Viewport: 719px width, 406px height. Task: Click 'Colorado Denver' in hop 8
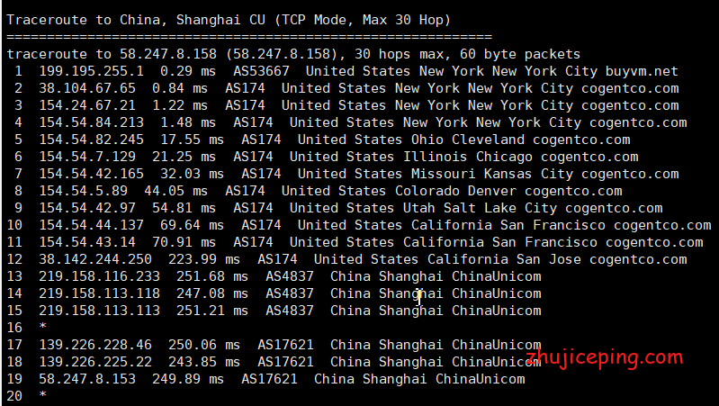click(456, 191)
